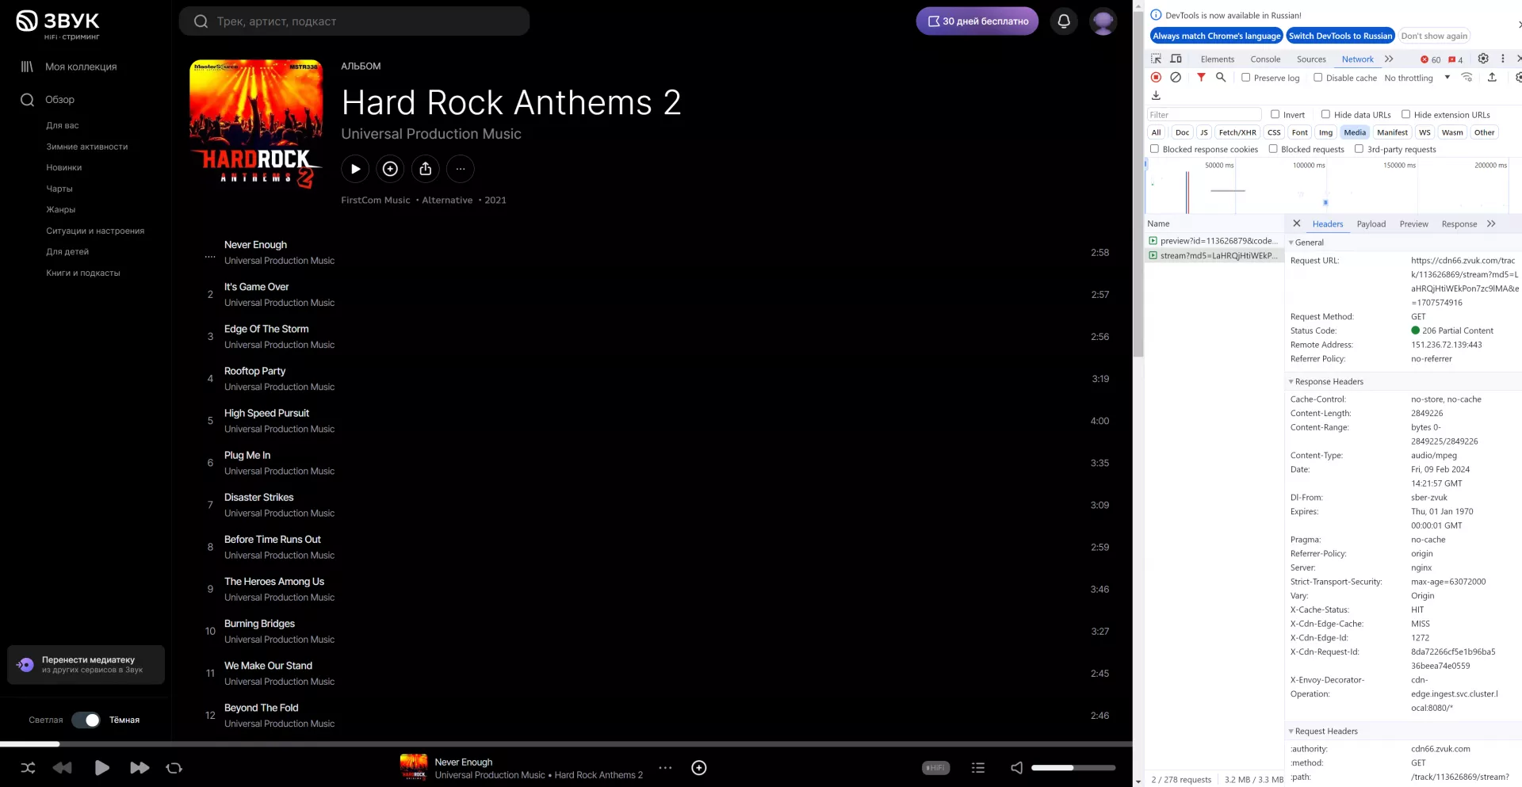Click the play button in player bar
The width and height of the screenshot is (1522, 787).
click(101, 767)
